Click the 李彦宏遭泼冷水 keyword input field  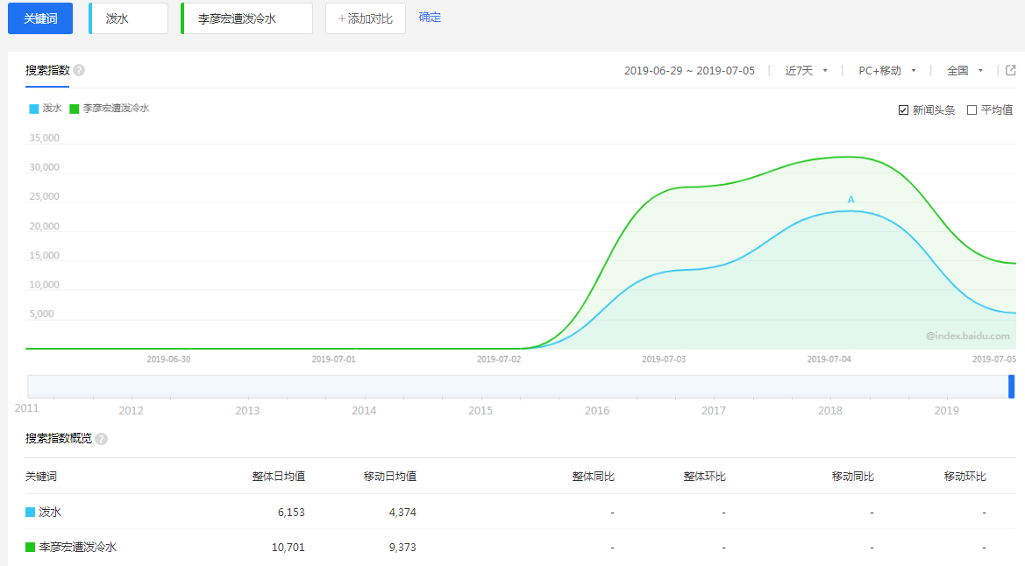pyautogui.click(x=247, y=18)
